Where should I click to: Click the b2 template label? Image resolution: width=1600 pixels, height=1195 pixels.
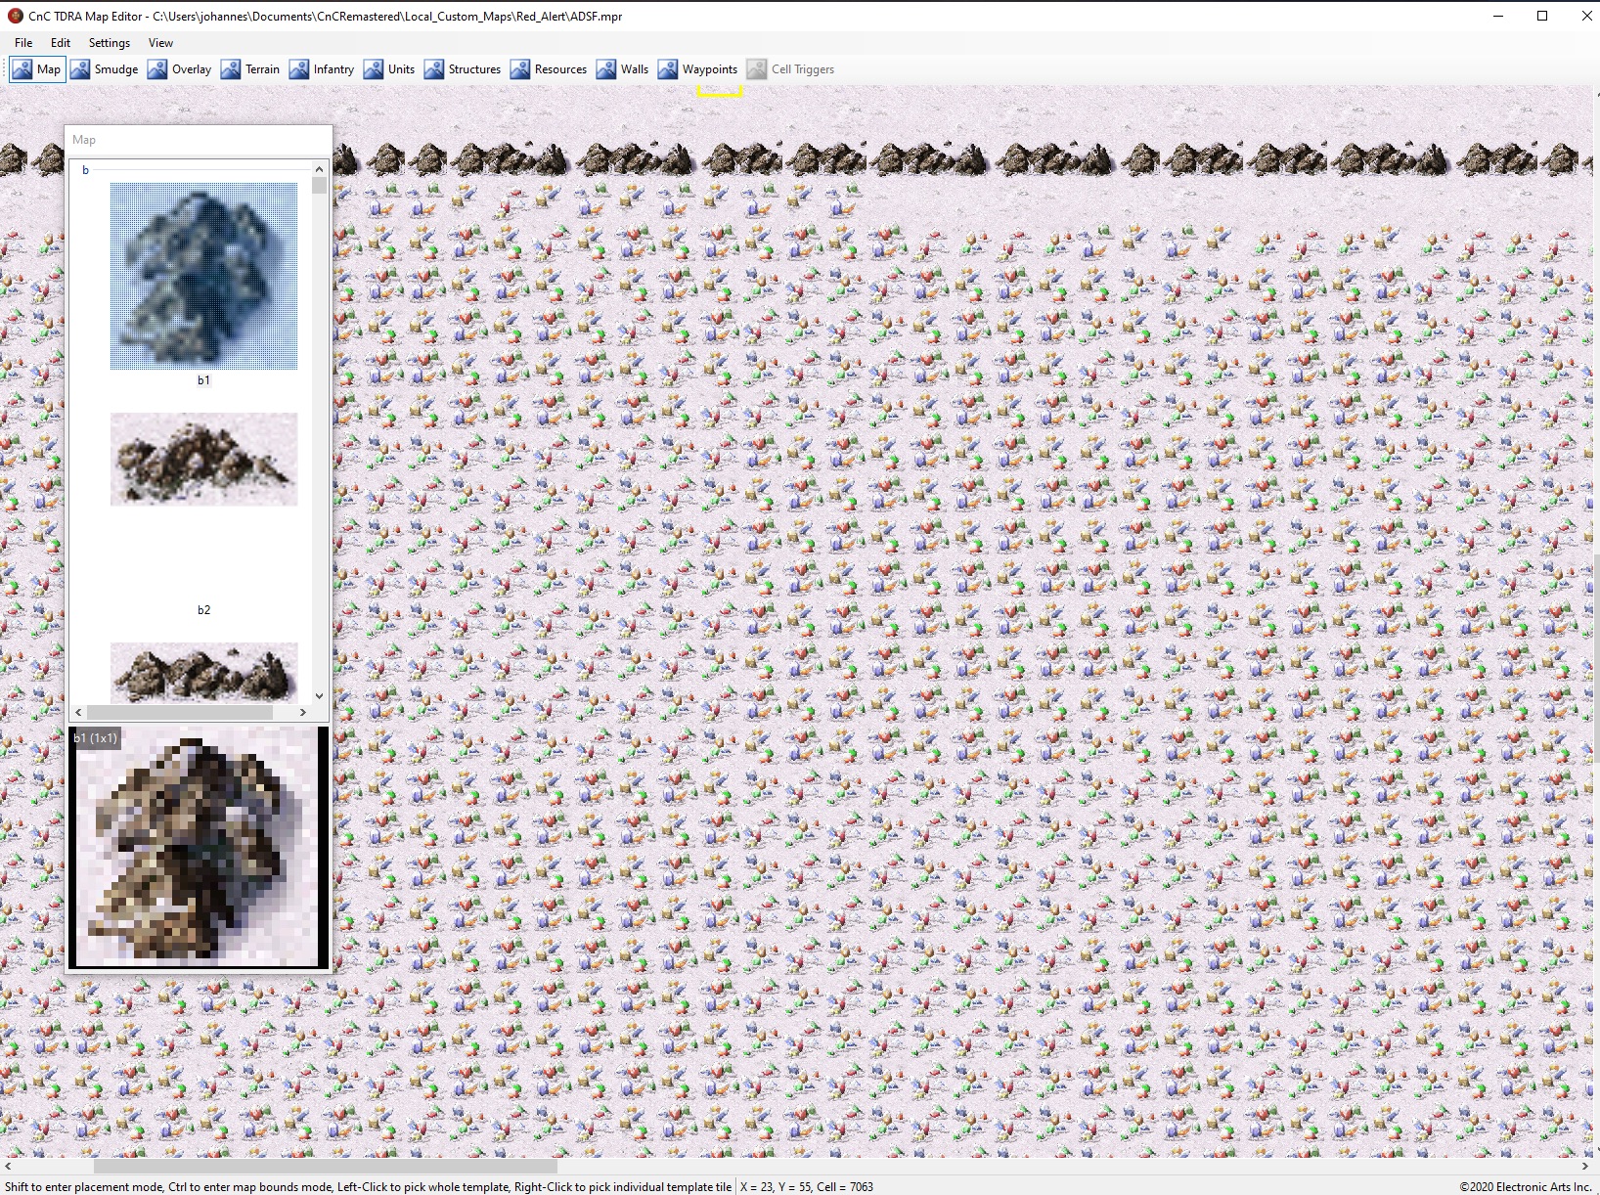(203, 610)
